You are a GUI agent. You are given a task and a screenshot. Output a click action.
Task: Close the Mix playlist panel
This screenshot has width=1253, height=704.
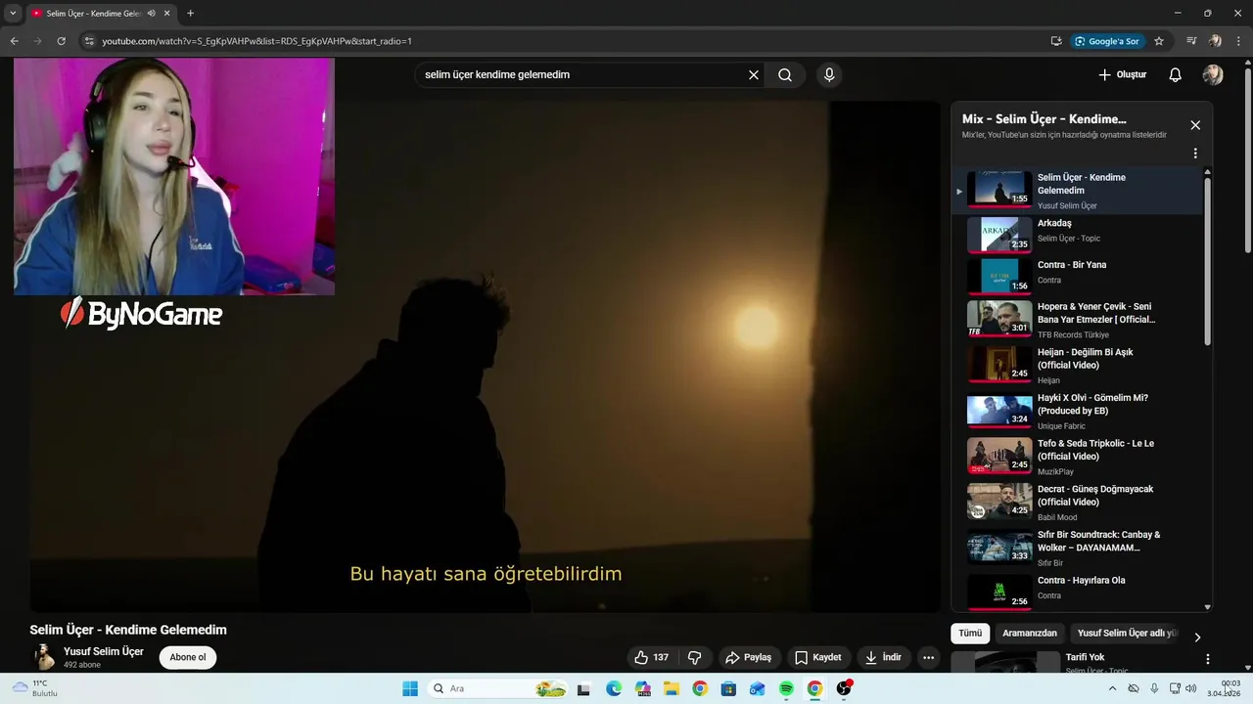(1195, 125)
